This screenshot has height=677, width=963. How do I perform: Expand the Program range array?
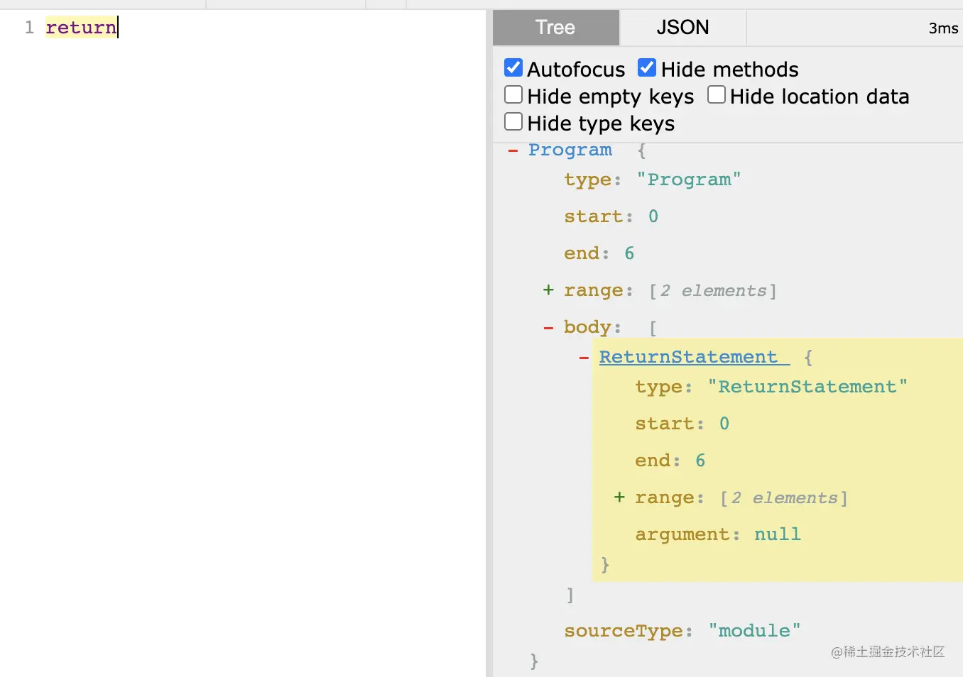pyautogui.click(x=548, y=290)
